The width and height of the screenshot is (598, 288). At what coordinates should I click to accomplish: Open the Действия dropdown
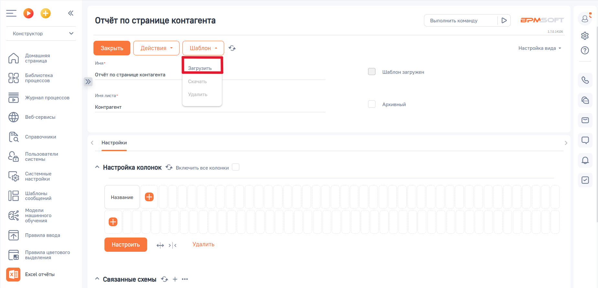(156, 48)
